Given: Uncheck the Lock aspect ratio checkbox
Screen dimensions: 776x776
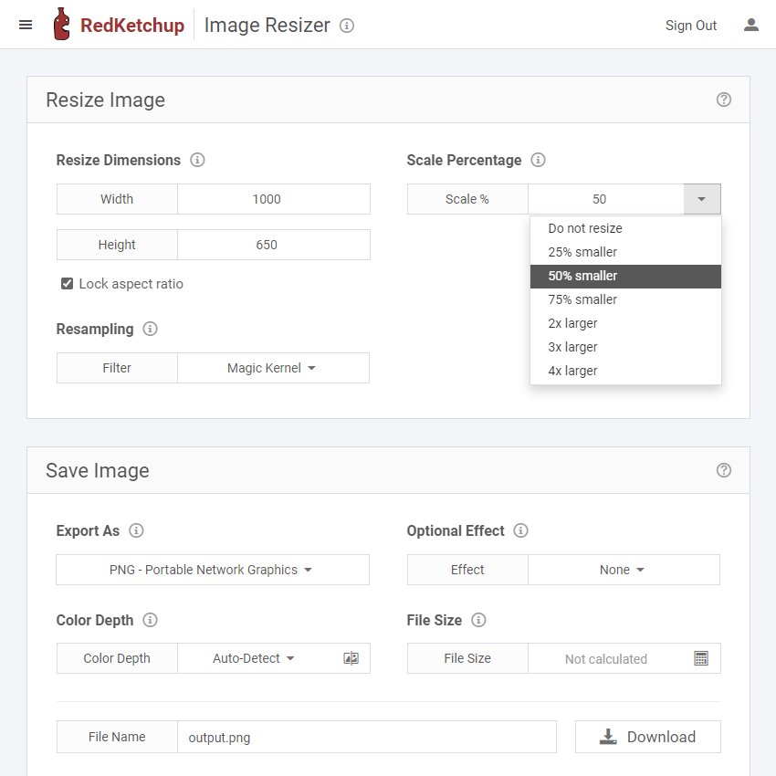Looking at the screenshot, I should click(67, 283).
